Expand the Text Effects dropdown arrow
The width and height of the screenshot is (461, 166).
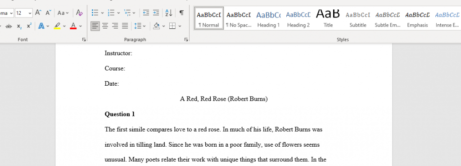pos(48,26)
